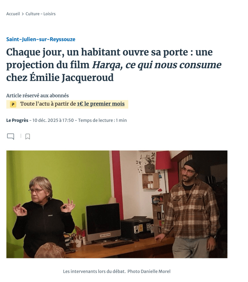Click the Le Progrès author name

click(x=17, y=120)
